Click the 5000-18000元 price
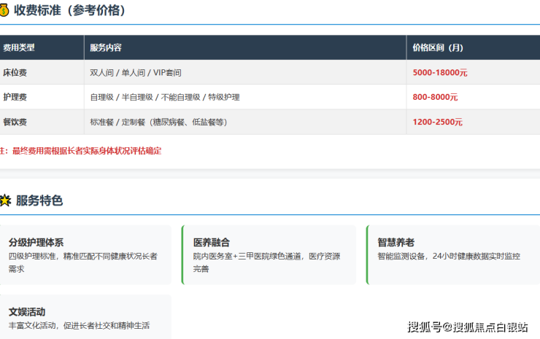Image resolution: width=540 pixels, height=339 pixels. pos(439,72)
